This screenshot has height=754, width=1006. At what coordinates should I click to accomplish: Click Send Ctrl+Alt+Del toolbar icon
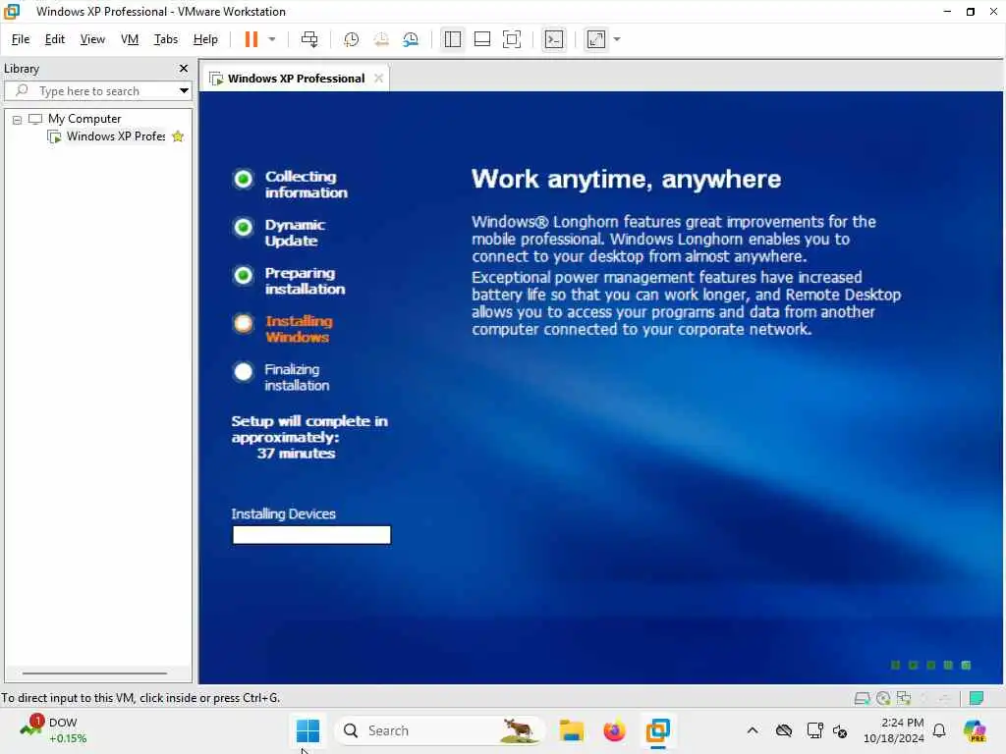point(309,39)
